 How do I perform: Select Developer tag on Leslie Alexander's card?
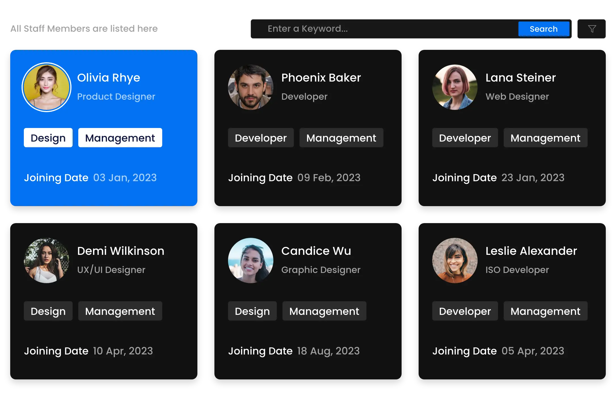click(465, 311)
